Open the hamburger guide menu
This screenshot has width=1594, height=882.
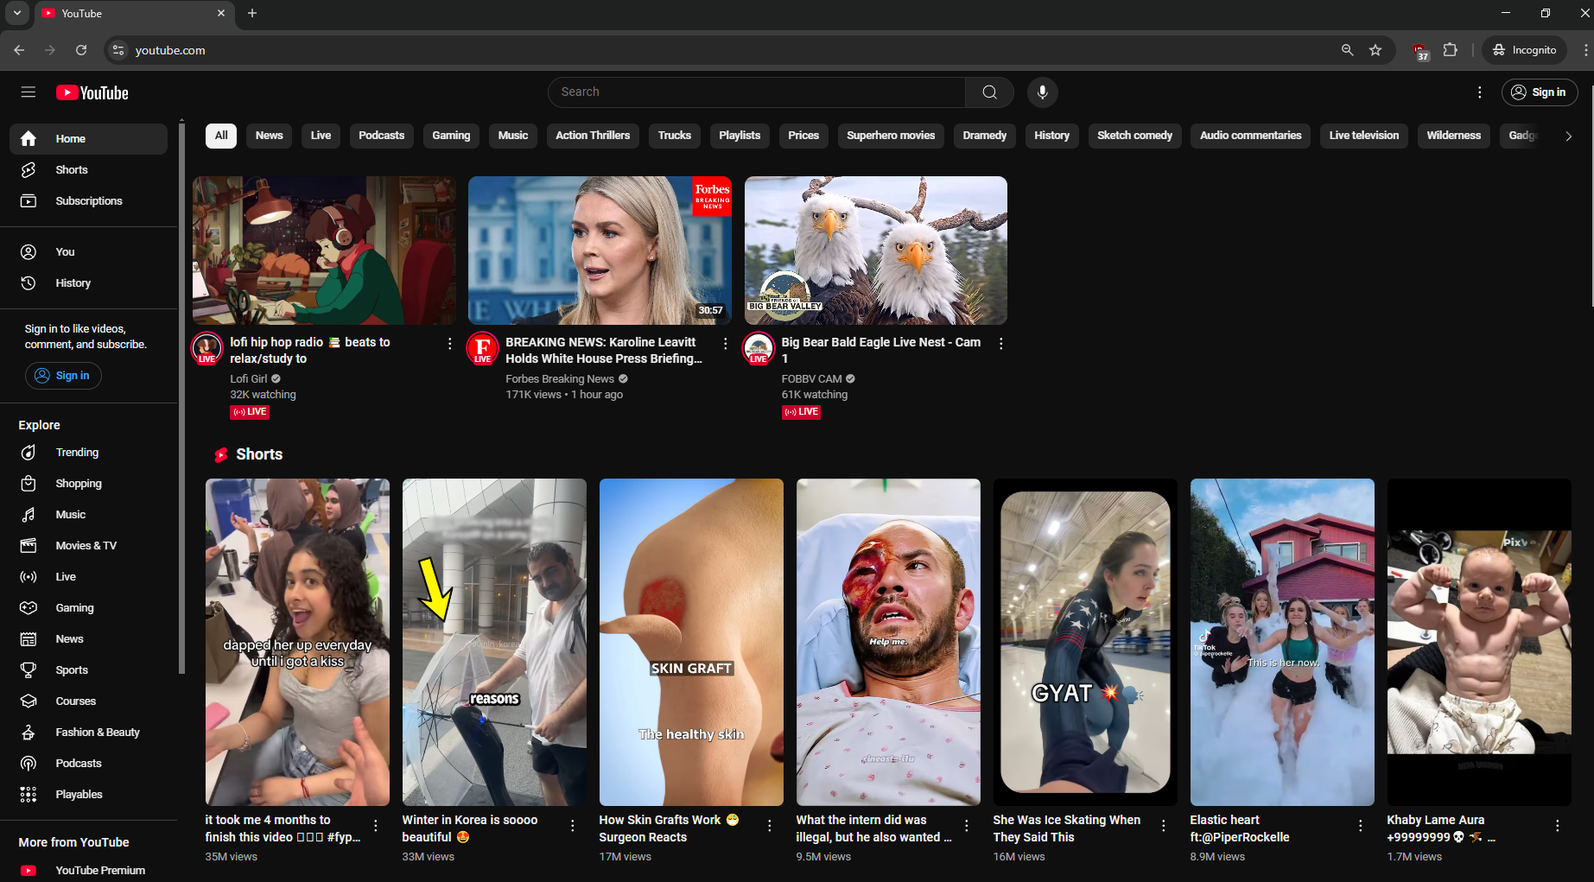(x=29, y=92)
